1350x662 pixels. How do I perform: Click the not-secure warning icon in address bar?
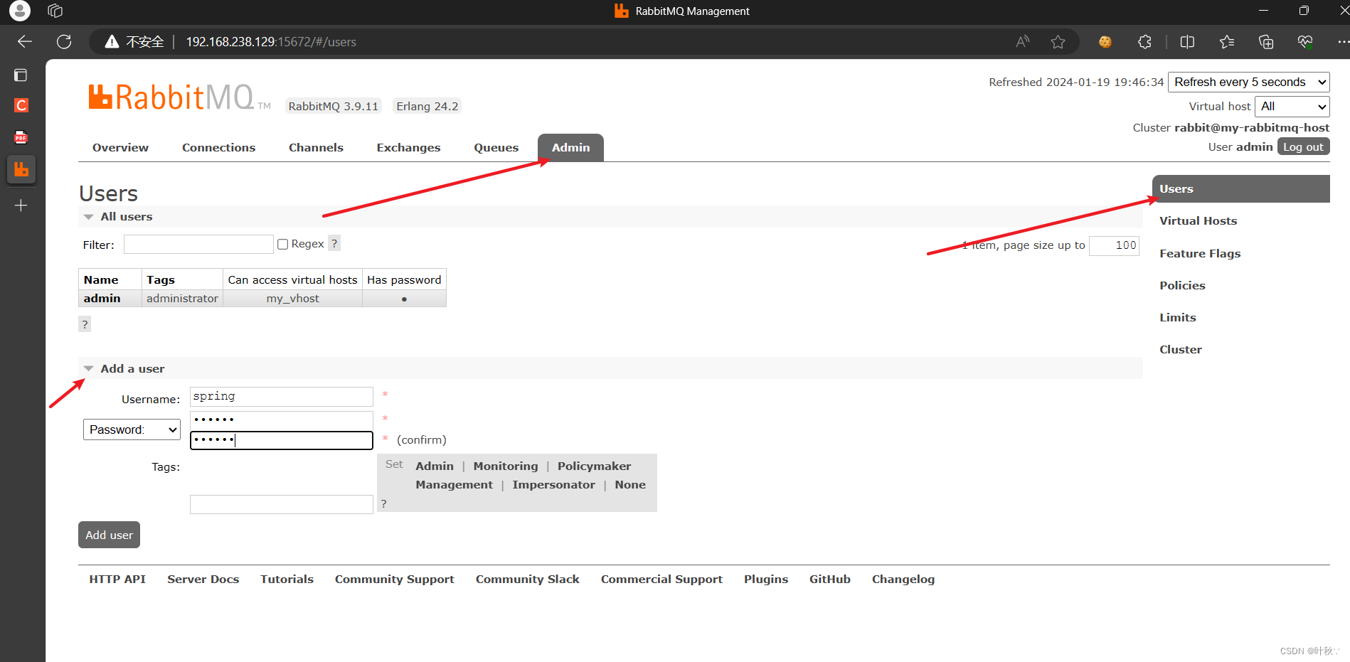pos(112,42)
